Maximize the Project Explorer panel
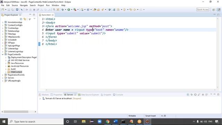The height and width of the screenshot is (125, 222). (x=34, y=15)
